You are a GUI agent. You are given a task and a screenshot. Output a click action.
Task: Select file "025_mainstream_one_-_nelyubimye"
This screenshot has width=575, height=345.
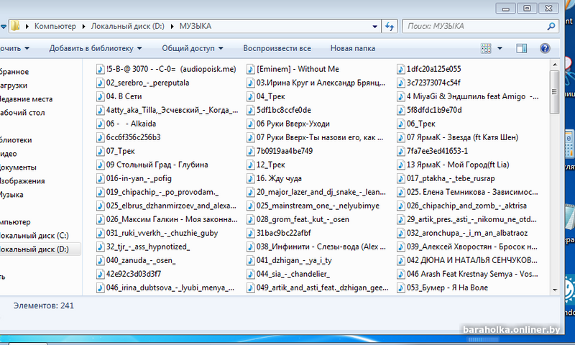tap(313, 206)
